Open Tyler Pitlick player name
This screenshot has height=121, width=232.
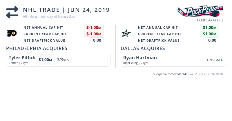click(x=22, y=58)
